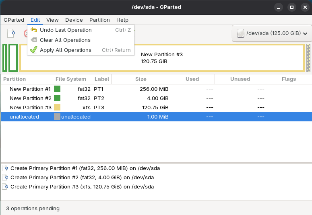312x215 pixels.
Task: Click the yellow xfs swatch for New Partition #3
Action: coord(57,108)
